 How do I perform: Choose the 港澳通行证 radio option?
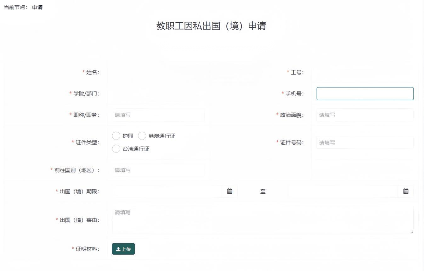[x=142, y=136]
